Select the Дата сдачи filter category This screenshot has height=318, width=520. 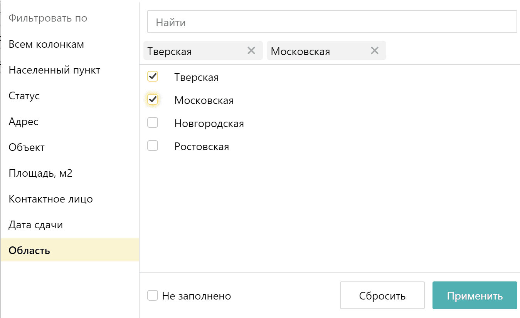[36, 225]
